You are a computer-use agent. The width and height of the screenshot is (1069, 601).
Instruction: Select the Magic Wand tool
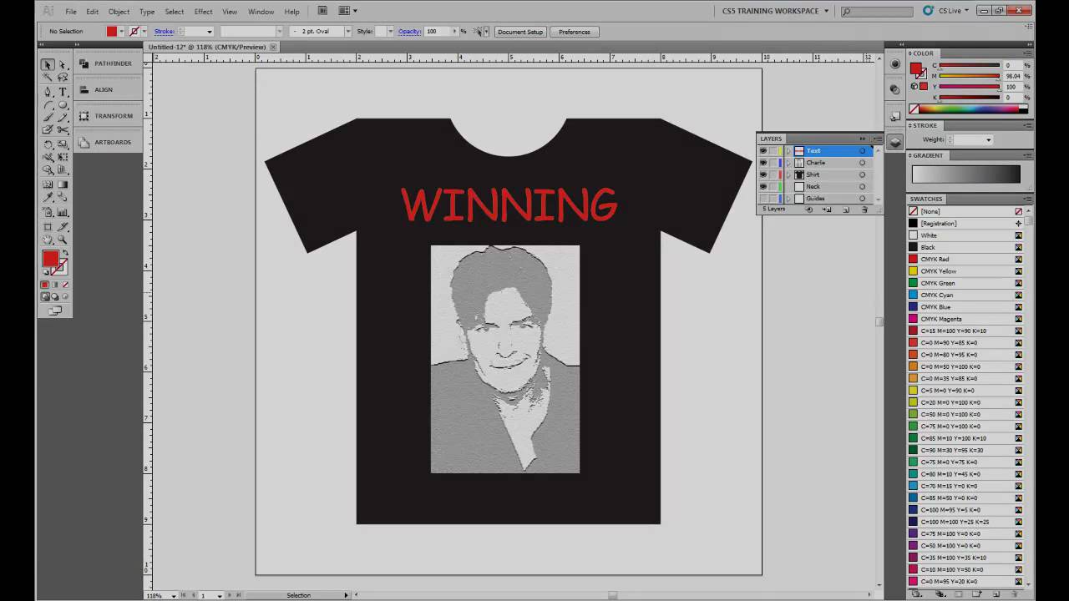pos(48,78)
